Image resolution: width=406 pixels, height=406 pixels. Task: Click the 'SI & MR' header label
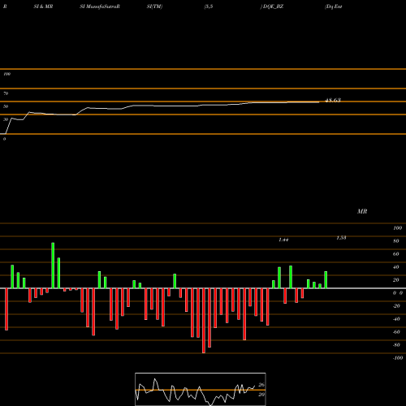click(x=43, y=6)
